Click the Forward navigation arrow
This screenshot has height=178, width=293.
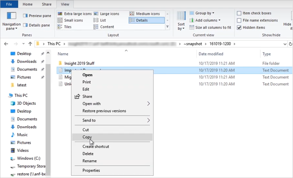16,44
